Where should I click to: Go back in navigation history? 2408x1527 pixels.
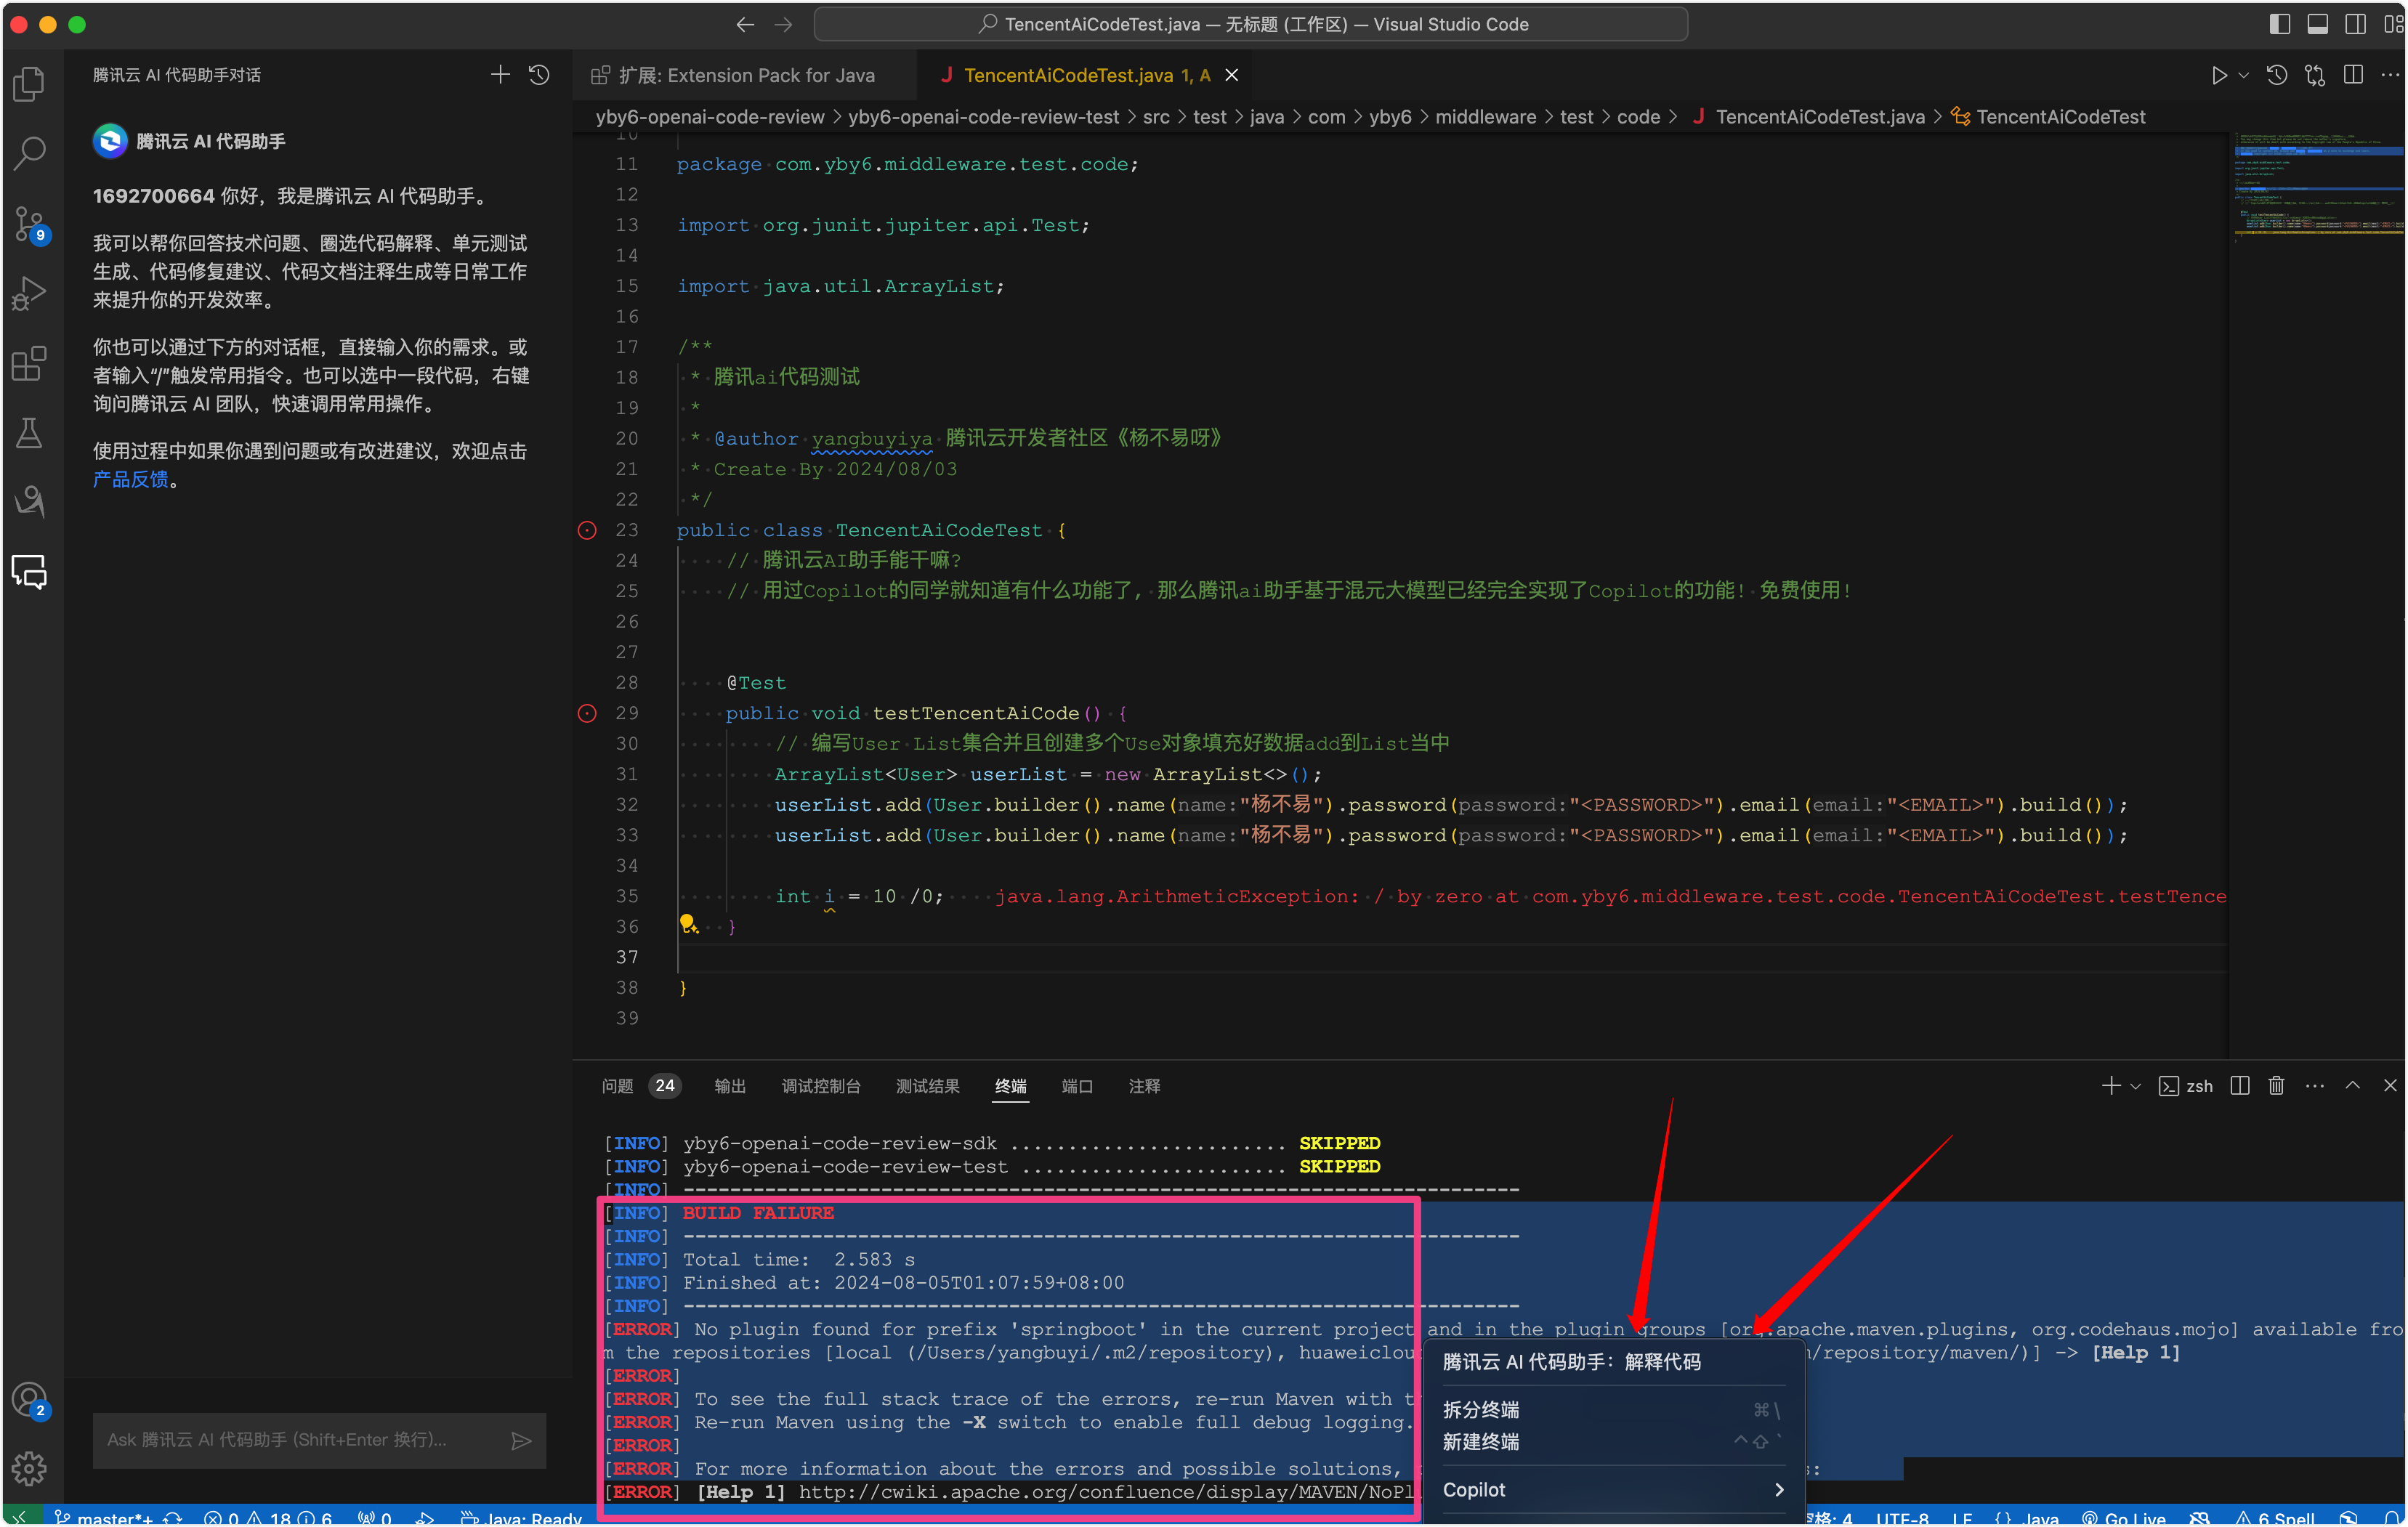[x=745, y=24]
